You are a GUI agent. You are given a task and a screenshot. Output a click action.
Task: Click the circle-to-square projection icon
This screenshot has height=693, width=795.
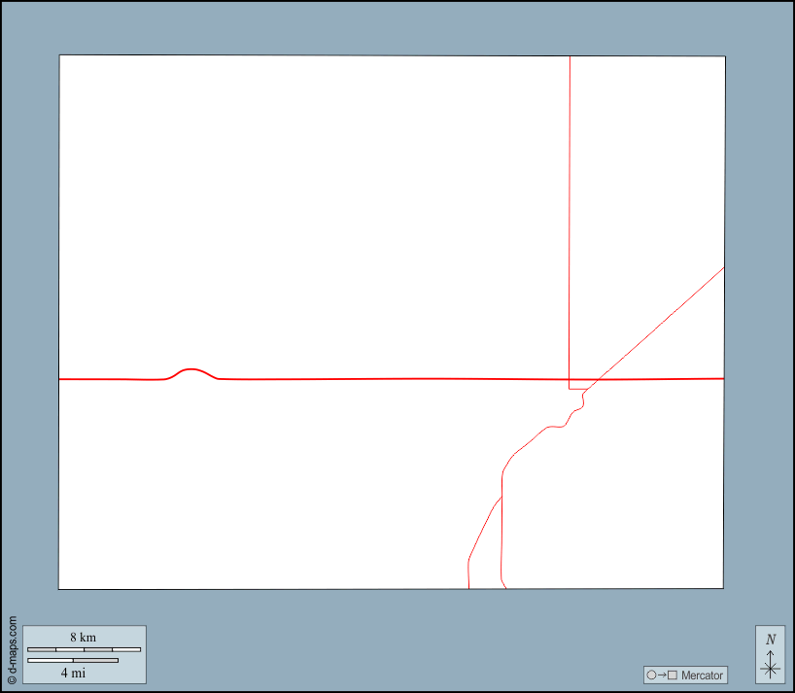[x=661, y=675]
